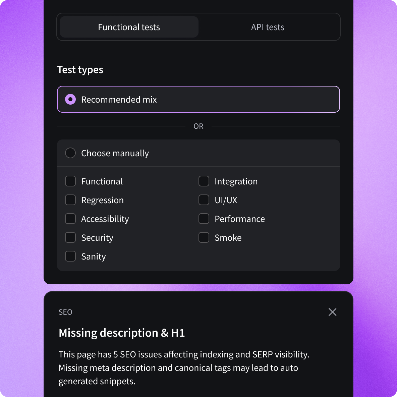Click the Missing description & H1 heading

[122, 333]
